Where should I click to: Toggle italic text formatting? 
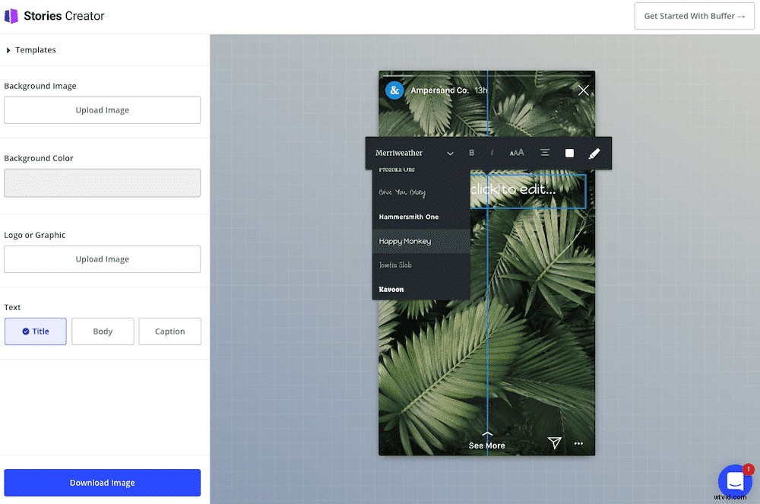click(492, 153)
